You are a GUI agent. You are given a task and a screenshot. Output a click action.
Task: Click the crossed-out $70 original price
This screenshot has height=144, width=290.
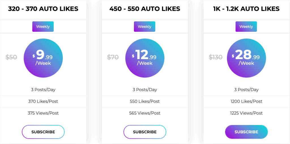(113, 57)
